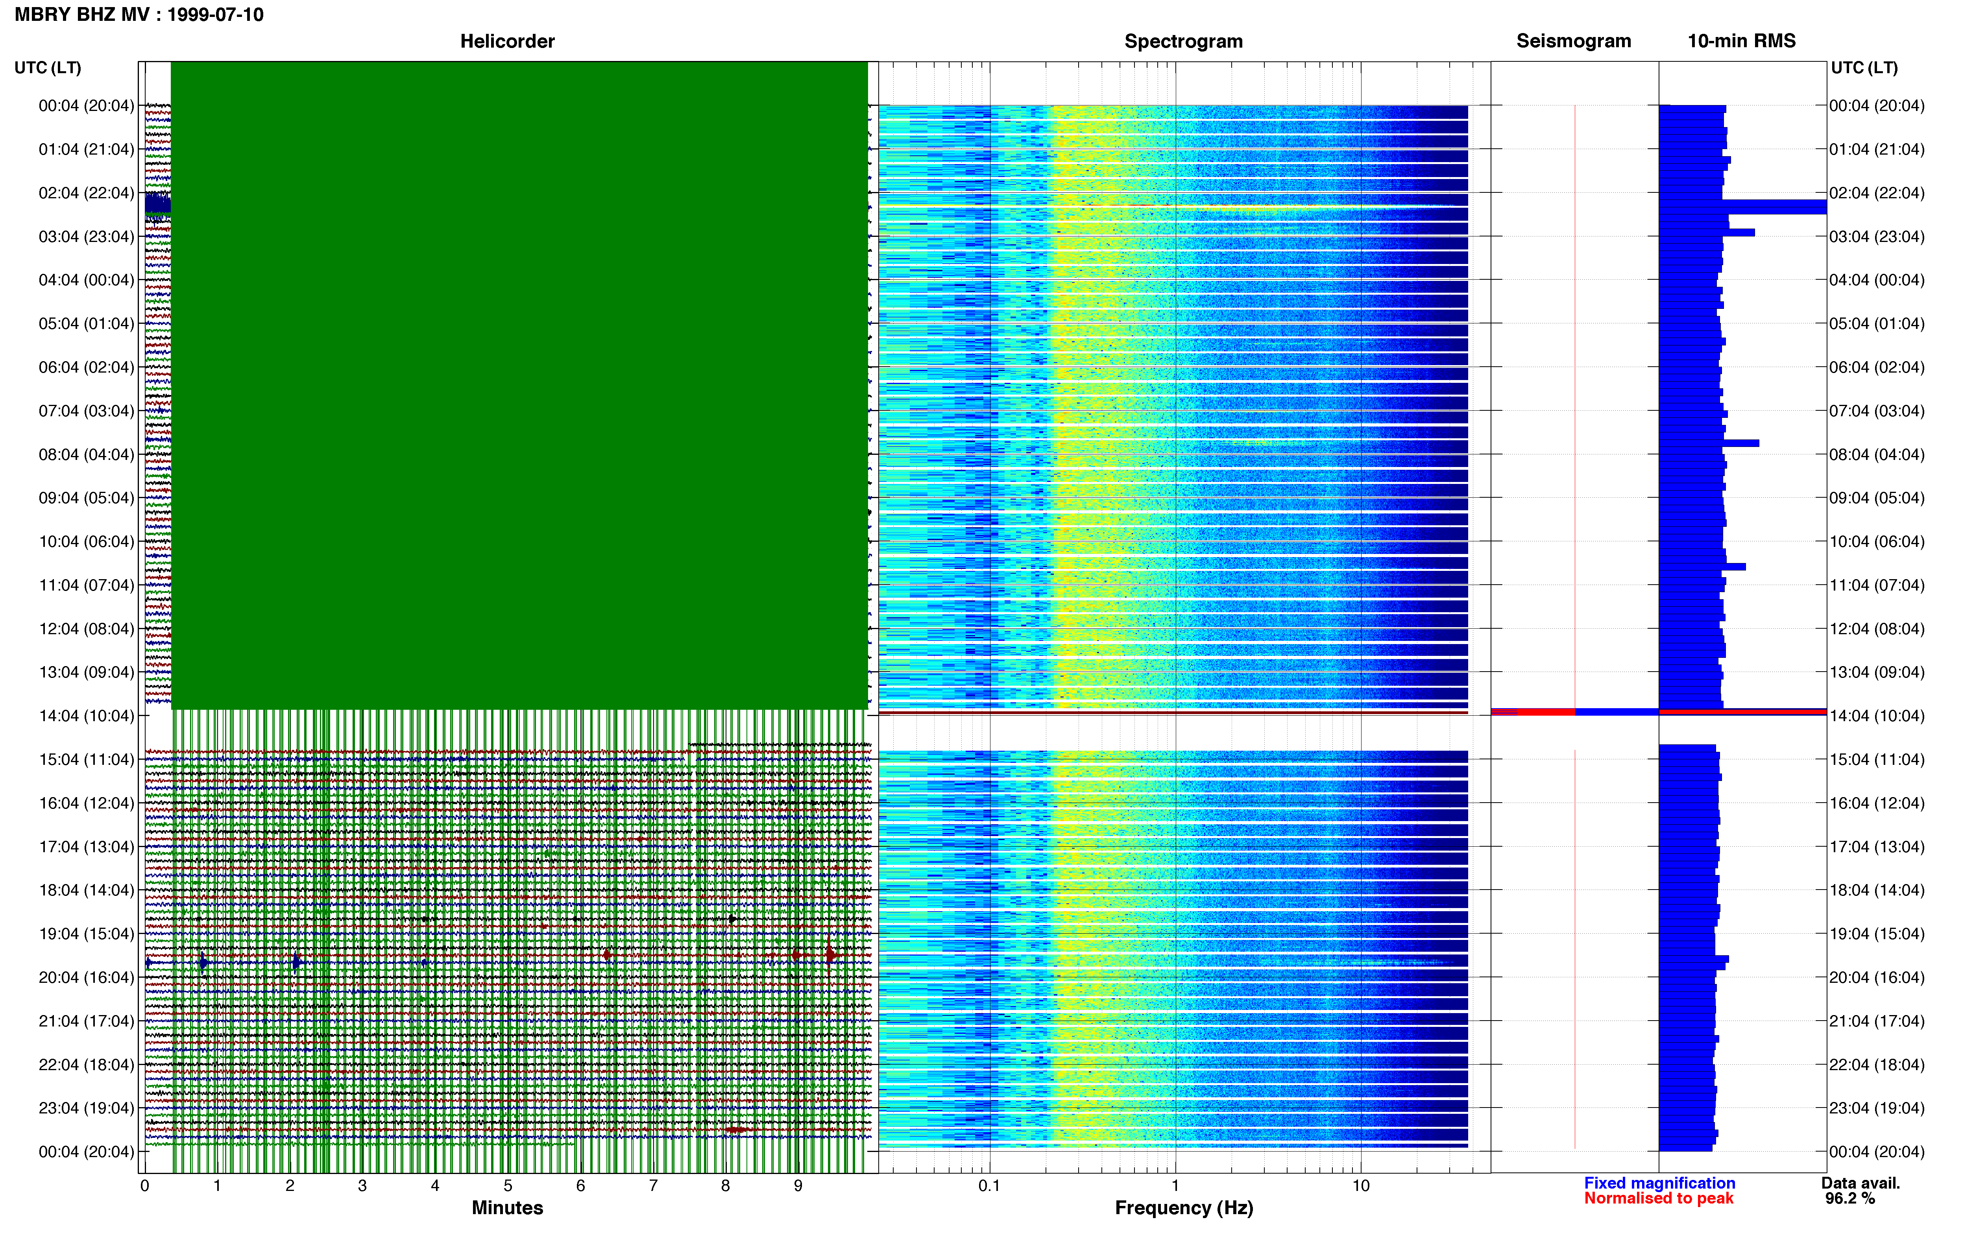This screenshot has width=1975, height=1235.
Task: Click the Normalised to peak legend text
Action: pyautogui.click(x=1658, y=1198)
